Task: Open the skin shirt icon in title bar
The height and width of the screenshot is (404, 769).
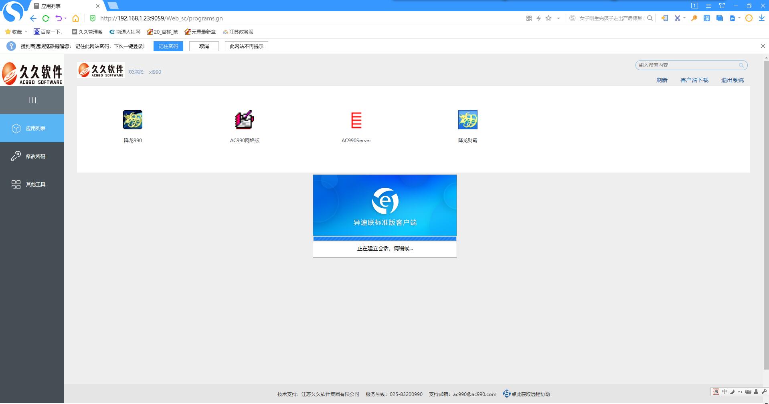Action: point(722,6)
